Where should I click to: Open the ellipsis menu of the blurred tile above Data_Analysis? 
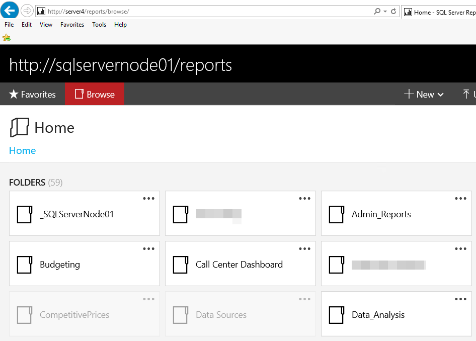(460, 249)
